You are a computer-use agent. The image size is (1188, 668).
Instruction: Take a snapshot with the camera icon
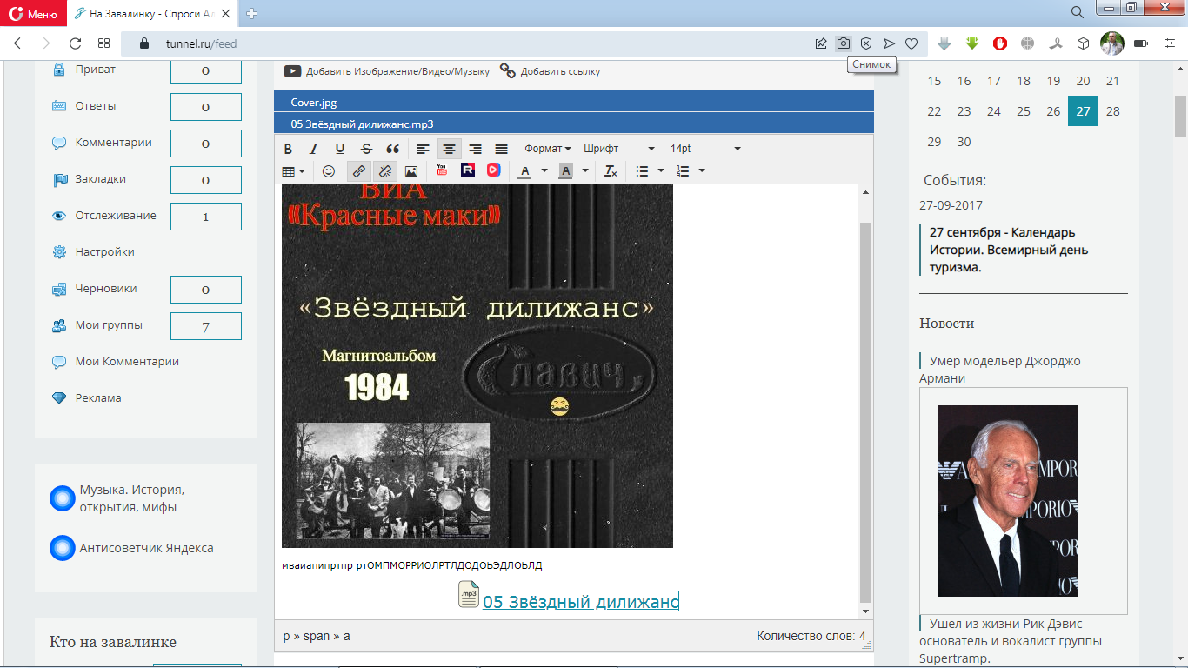(843, 43)
